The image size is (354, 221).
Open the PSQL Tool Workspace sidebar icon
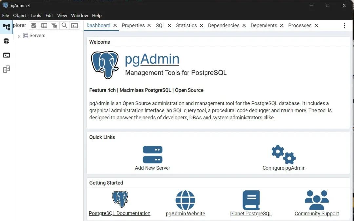(6, 55)
